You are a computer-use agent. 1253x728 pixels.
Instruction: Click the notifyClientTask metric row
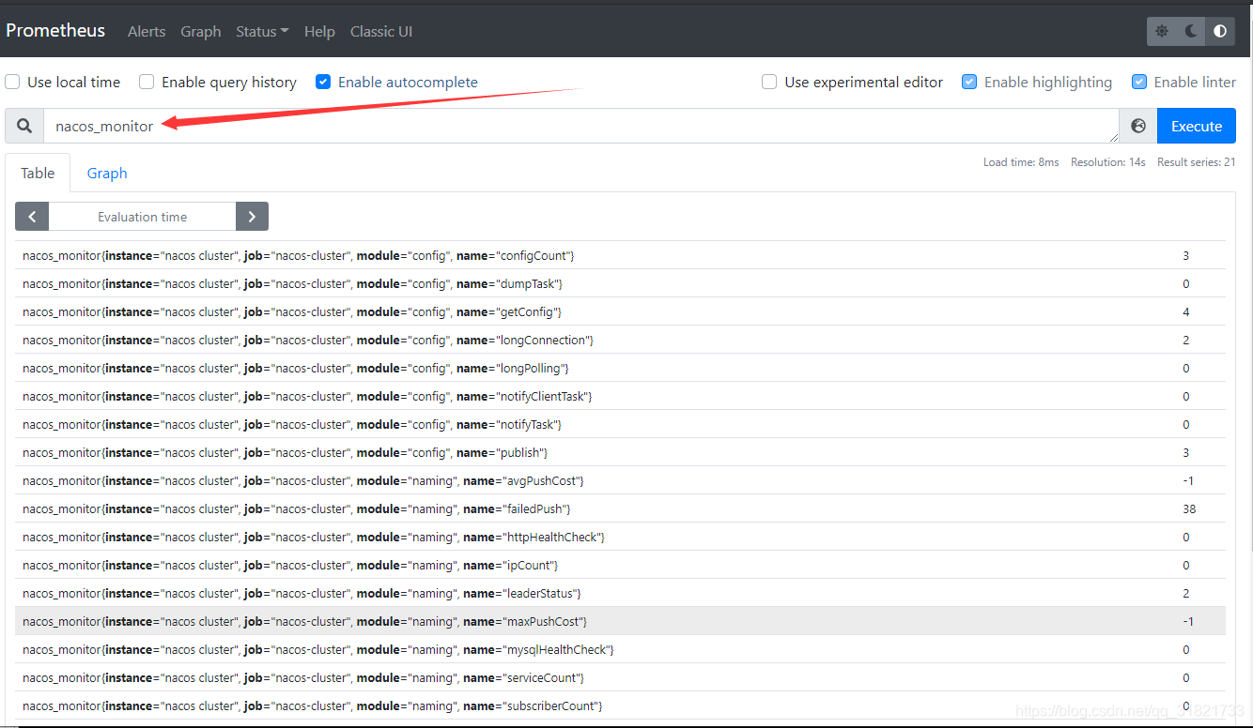(x=620, y=396)
